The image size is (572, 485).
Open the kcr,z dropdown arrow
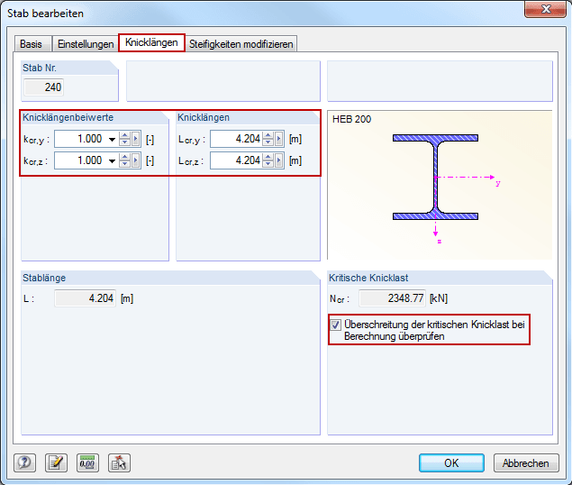112,160
